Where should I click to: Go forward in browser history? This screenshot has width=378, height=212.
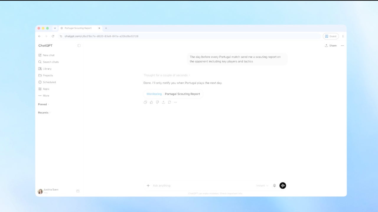(46, 36)
